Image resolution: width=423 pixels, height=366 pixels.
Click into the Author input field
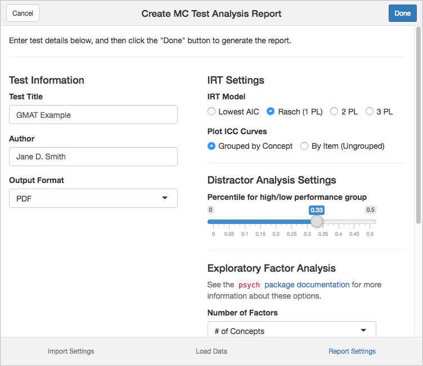pyautogui.click(x=93, y=157)
